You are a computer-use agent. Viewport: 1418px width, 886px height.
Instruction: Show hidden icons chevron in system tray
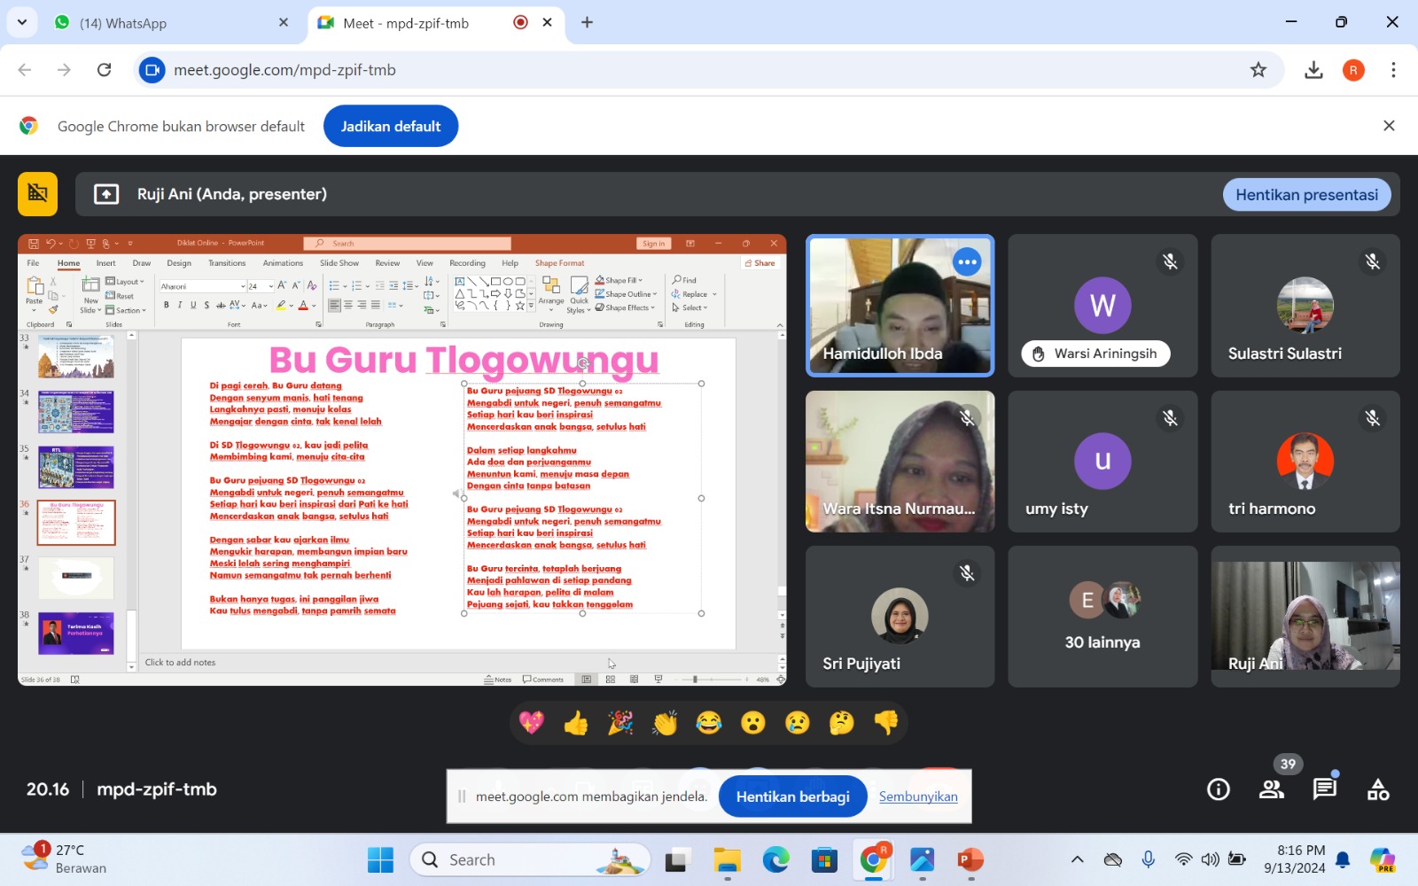[1077, 859]
